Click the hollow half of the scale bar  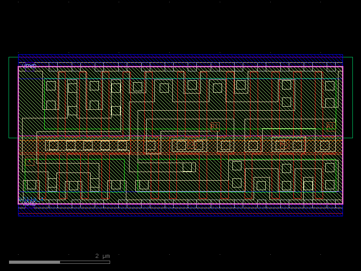[85, 262]
